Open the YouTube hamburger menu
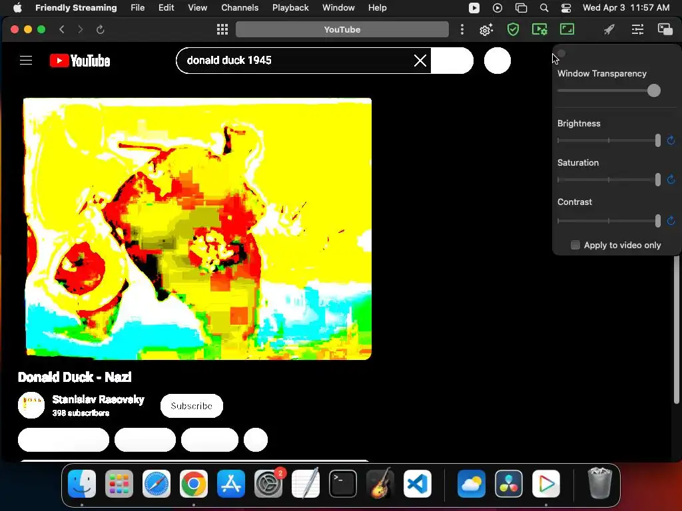Screen dimensions: 682x511 [26, 61]
